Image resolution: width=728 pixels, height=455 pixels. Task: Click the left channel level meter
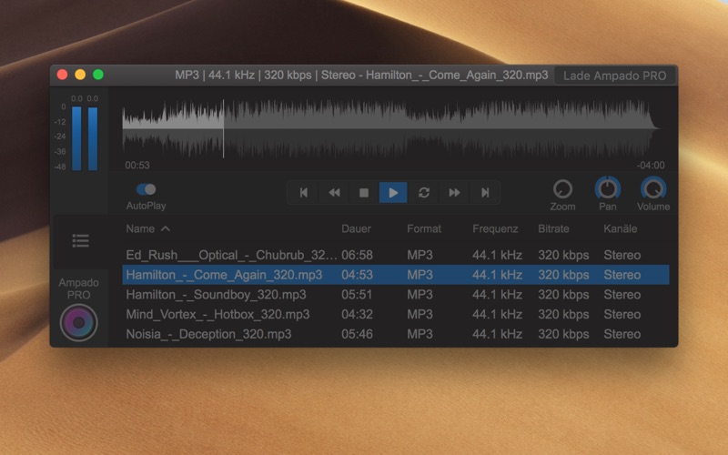pyautogui.click(x=76, y=138)
